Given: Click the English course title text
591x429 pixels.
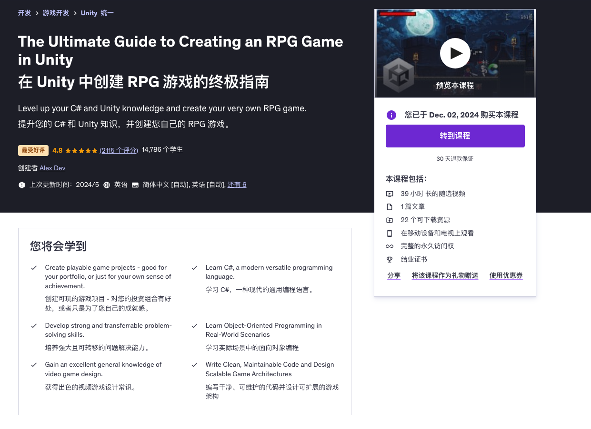Looking at the screenshot, I should [x=180, y=50].
